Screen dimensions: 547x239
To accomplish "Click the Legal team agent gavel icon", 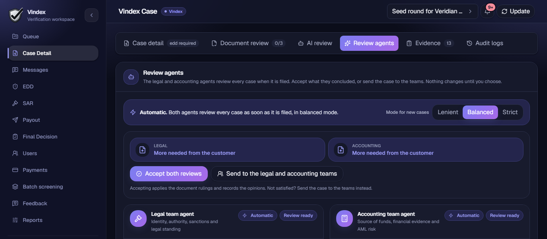I will (138, 219).
